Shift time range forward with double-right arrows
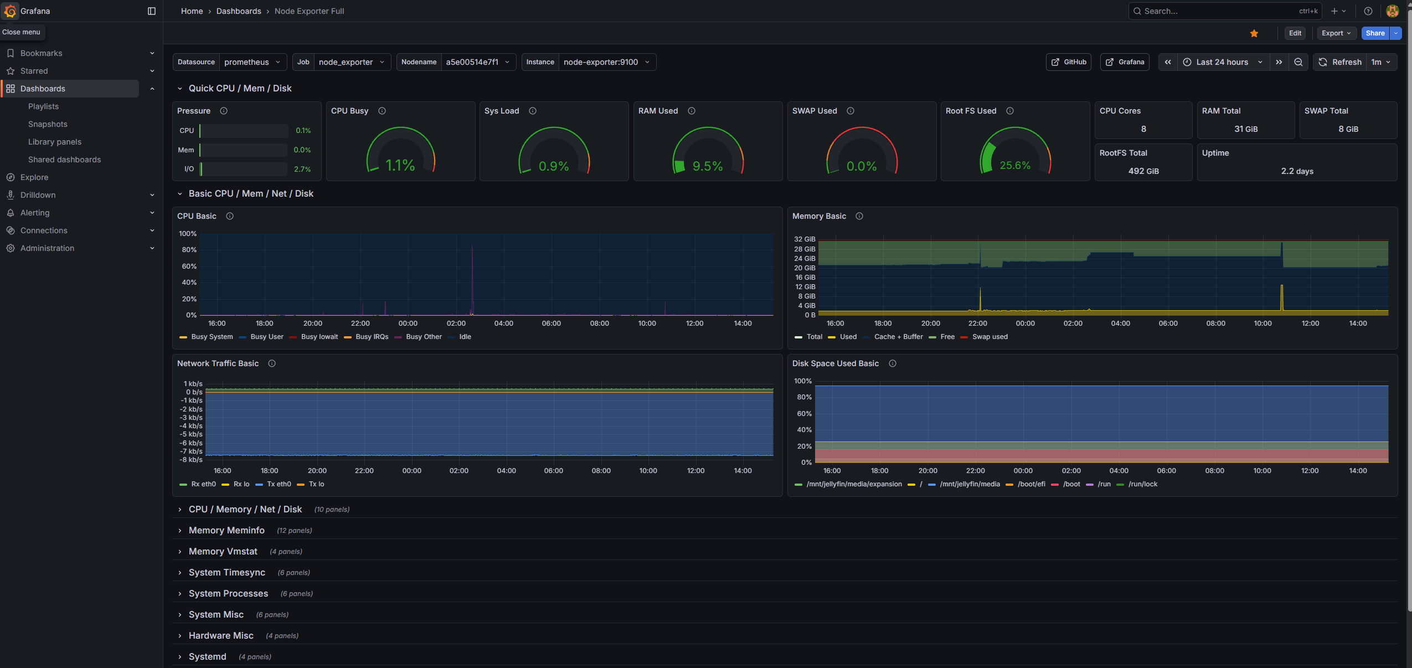This screenshot has height=668, width=1412. pyautogui.click(x=1279, y=62)
